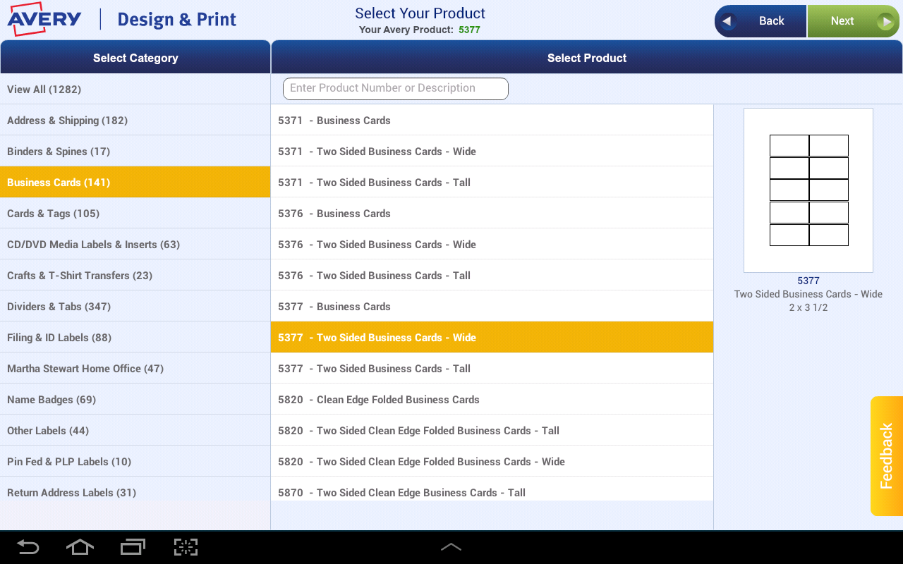Click the green product number 5377 in header
The height and width of the screenshot is (564, 903).
pos(469,30)
